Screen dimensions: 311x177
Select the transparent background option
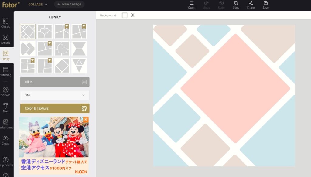(133, 15)
